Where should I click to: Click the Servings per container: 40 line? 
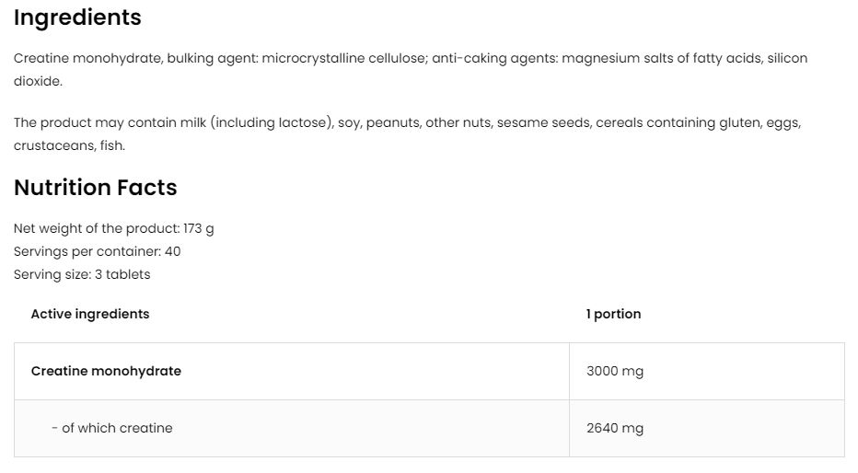coord(97,251)
